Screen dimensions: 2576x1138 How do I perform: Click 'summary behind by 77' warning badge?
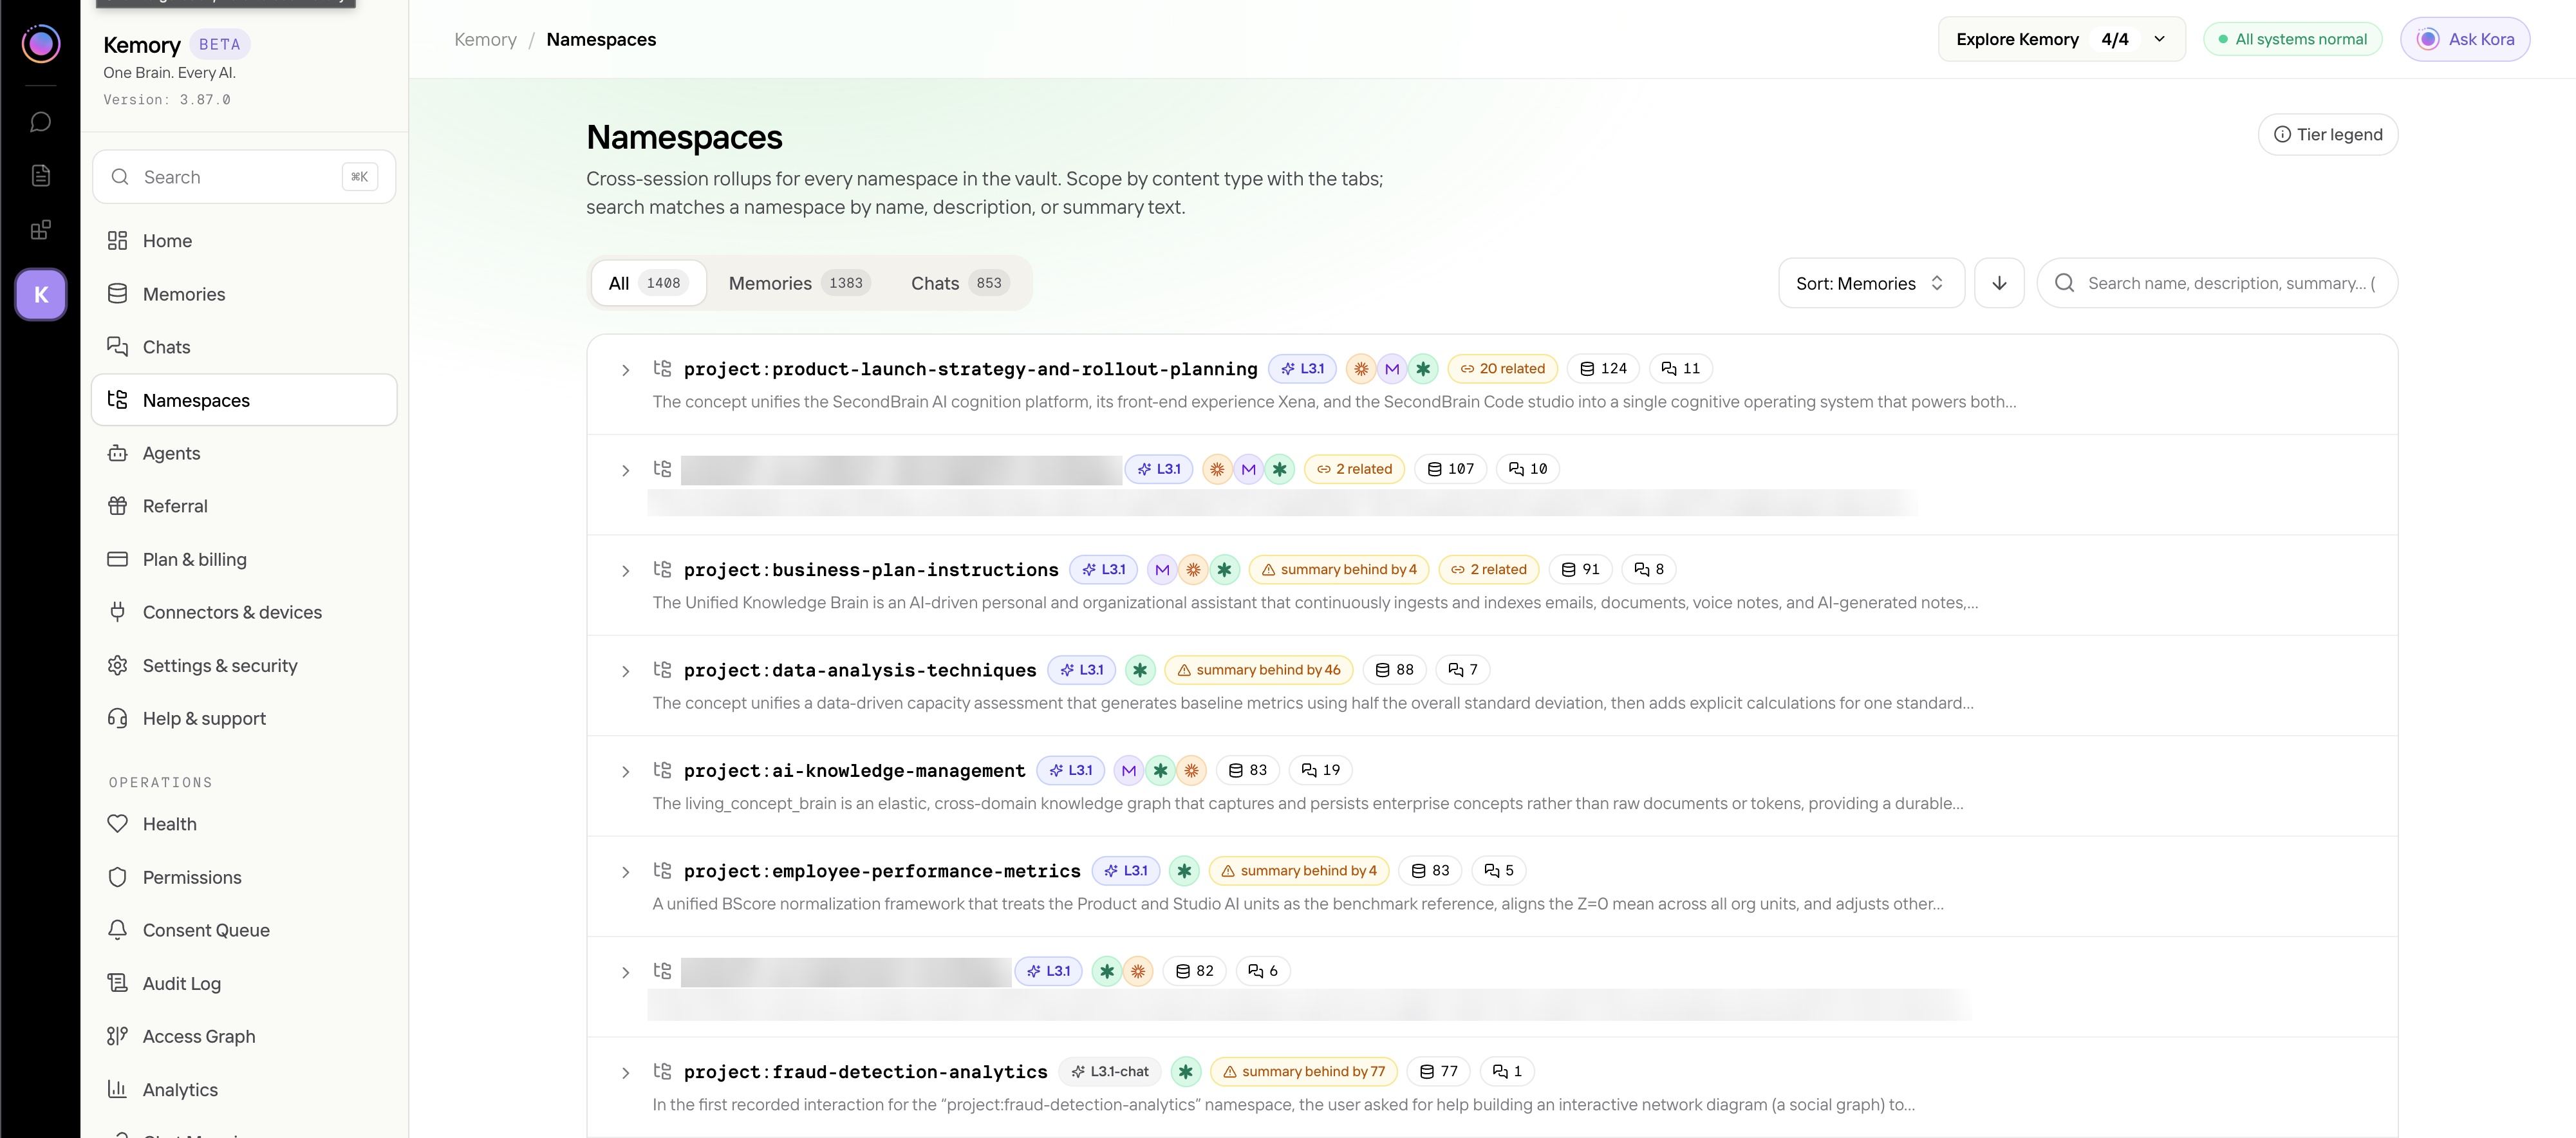[1303, 1072]
